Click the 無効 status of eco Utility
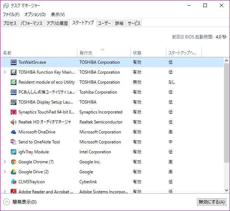 [137, 82]
